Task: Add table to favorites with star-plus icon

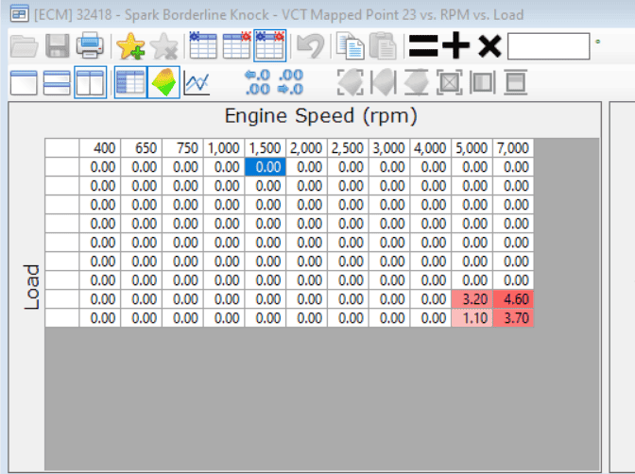Action: pos(130,45)
